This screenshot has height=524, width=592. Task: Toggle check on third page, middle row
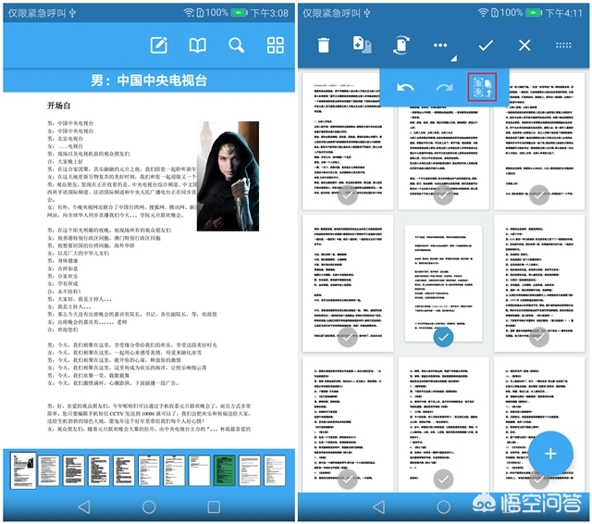(538, 337)
